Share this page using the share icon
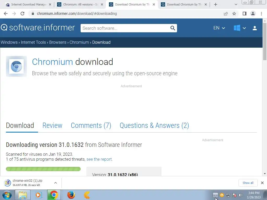The image size is (267, 200). coord(226,14)
